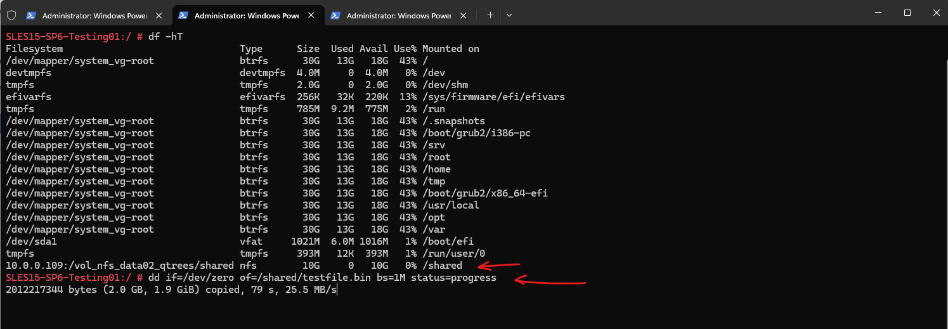
Task: Click the PowerShell icon on the leftmost tab
Action: [x=30, y=15]
